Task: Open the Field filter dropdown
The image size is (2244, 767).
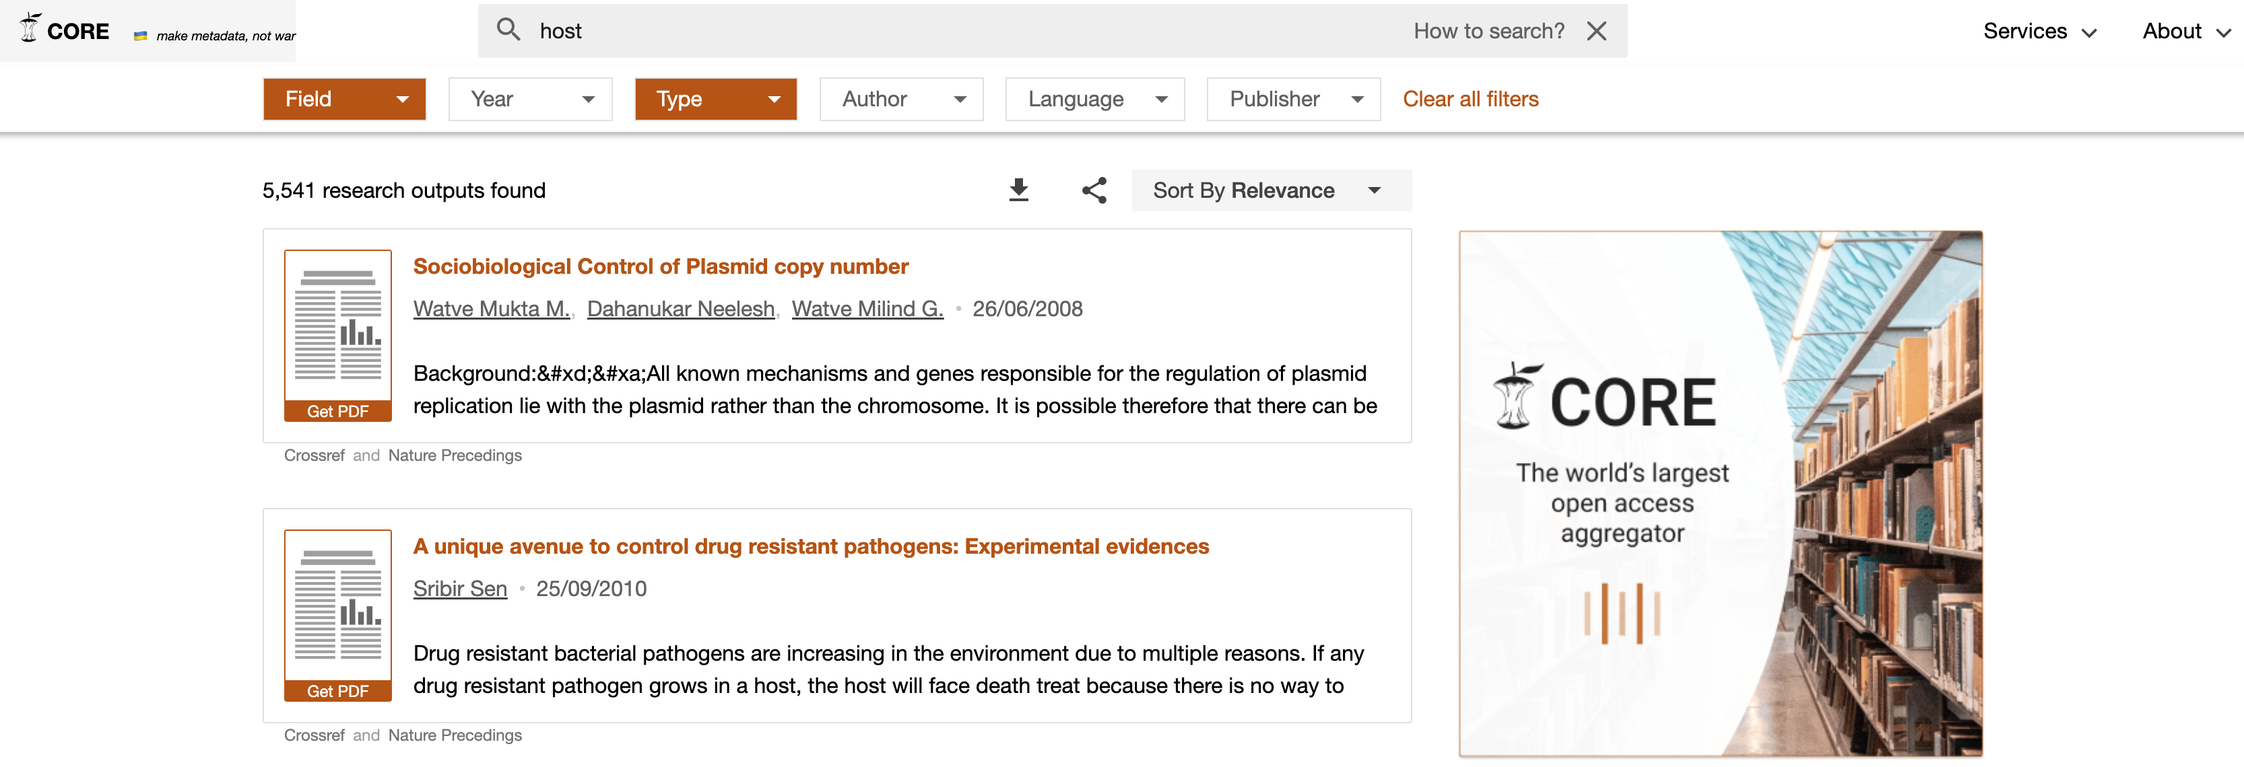Action: pyautogui.click(x=344, y=100)
